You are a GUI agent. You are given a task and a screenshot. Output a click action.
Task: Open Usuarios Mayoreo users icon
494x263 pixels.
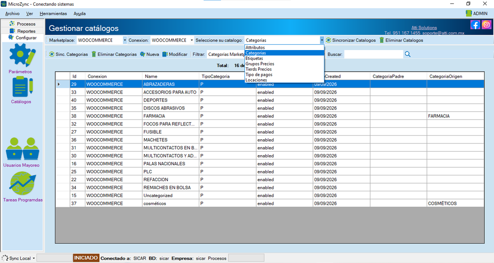point(22,149)
